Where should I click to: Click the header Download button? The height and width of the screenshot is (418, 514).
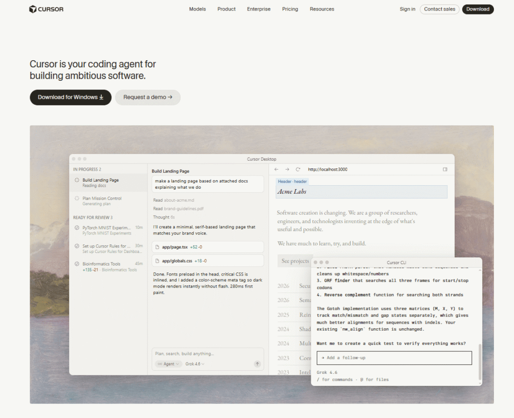click(478, 9)
